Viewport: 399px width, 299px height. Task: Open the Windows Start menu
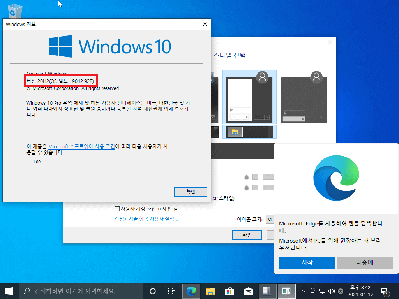pos(9,291)
